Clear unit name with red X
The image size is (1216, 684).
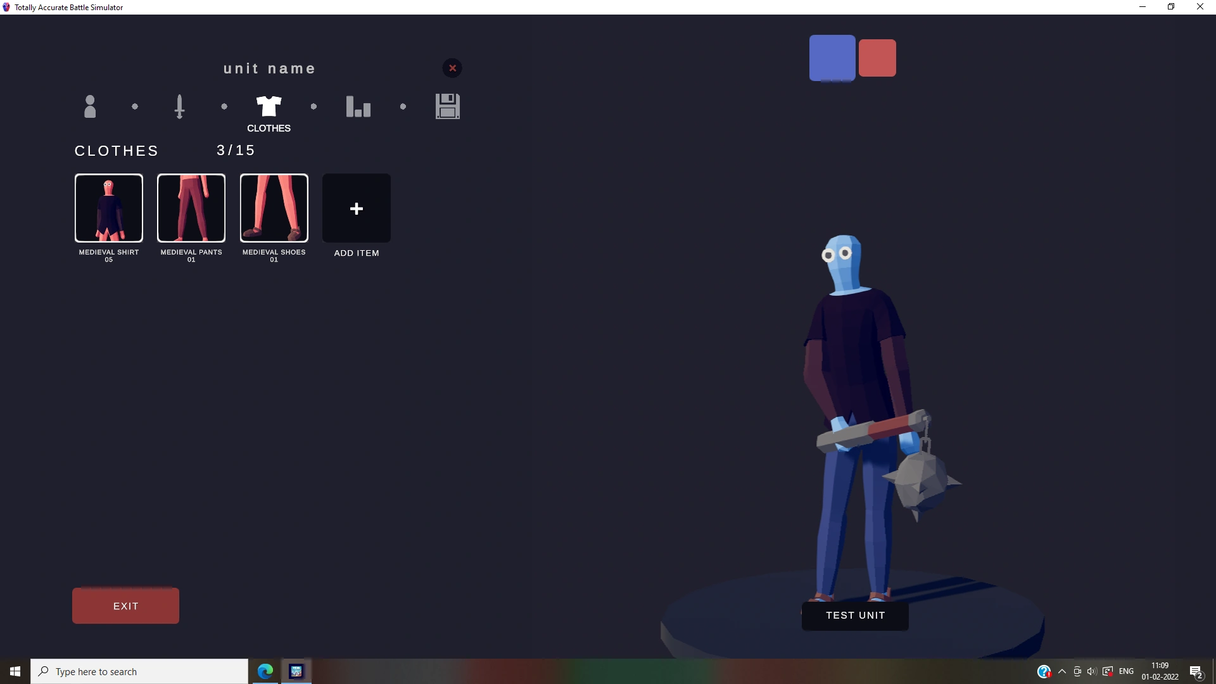452,68
